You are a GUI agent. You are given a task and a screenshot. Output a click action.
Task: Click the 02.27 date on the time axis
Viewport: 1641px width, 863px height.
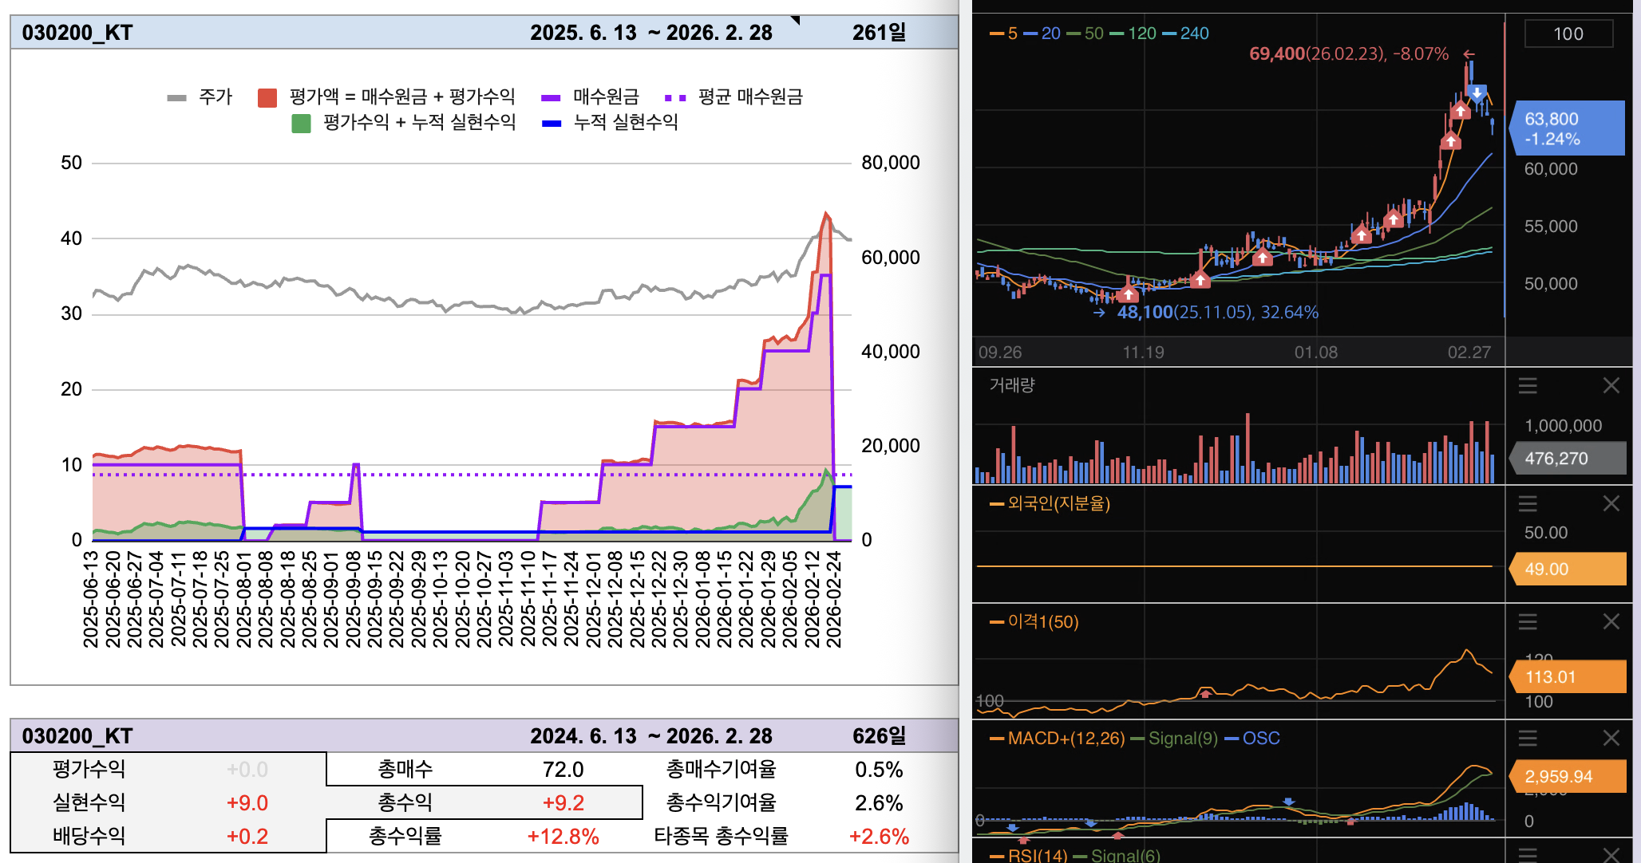1469,352
